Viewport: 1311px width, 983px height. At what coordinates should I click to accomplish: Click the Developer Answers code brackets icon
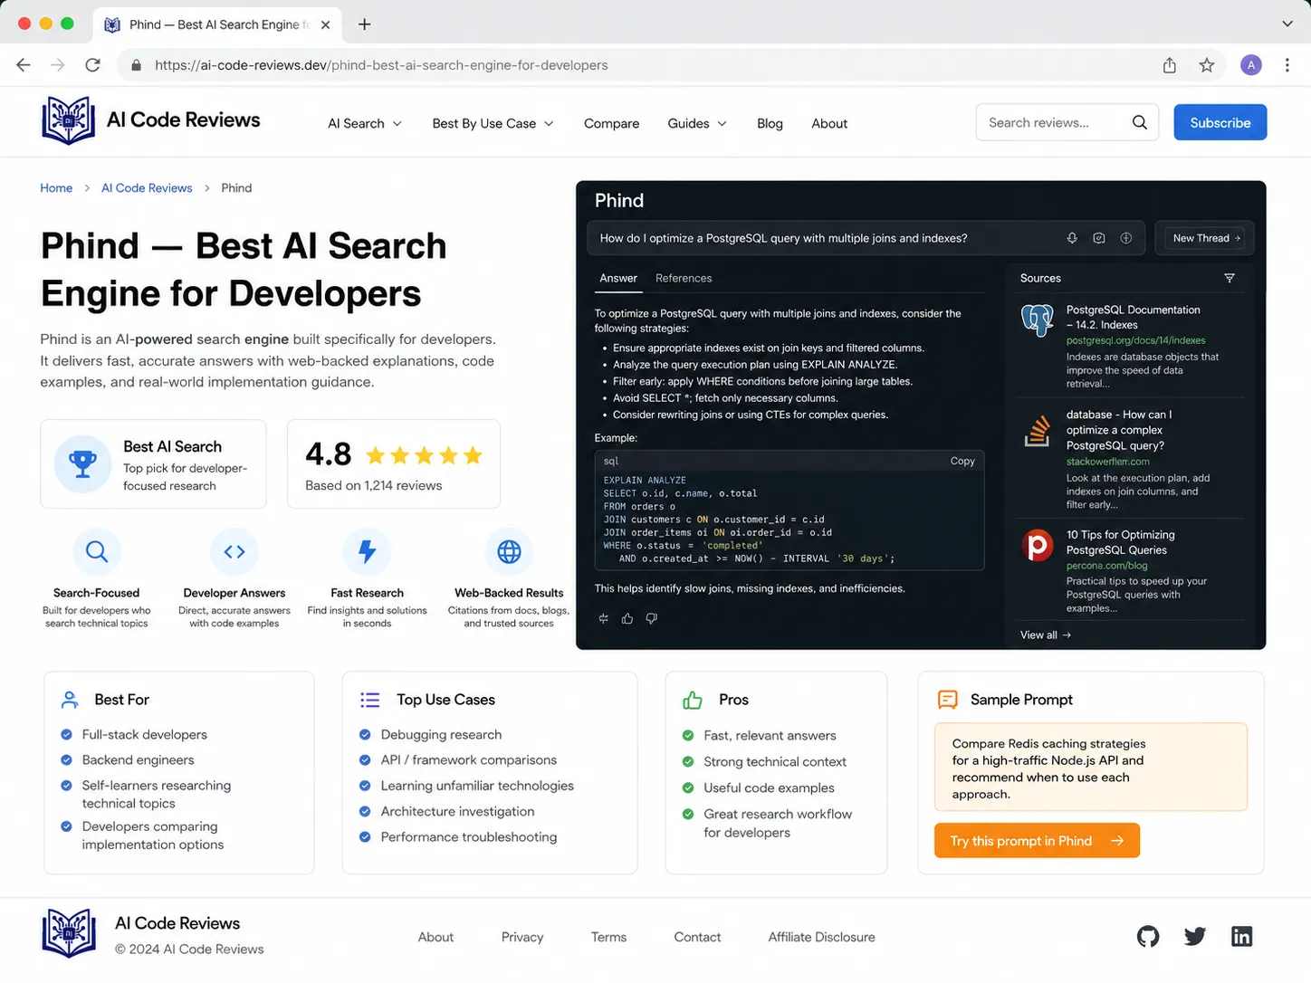pyautogui.click(x=234, y=551)
